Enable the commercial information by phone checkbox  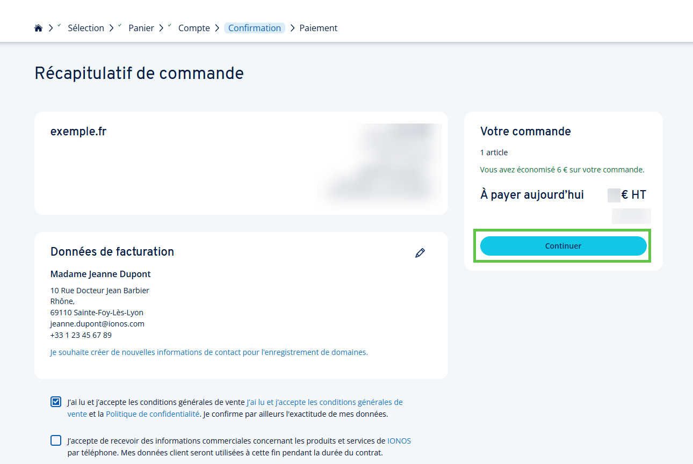coord(56,441)
